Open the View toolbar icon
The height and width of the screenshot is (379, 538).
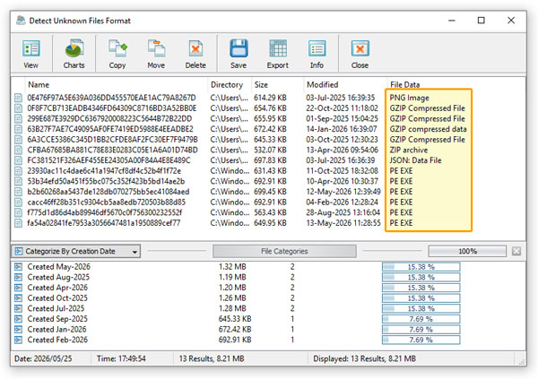coord(30,48)
